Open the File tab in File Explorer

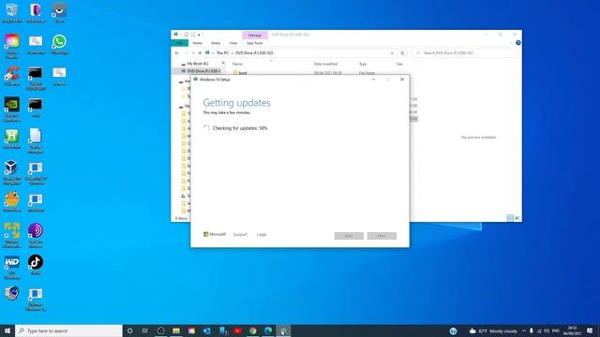[180, 43]
